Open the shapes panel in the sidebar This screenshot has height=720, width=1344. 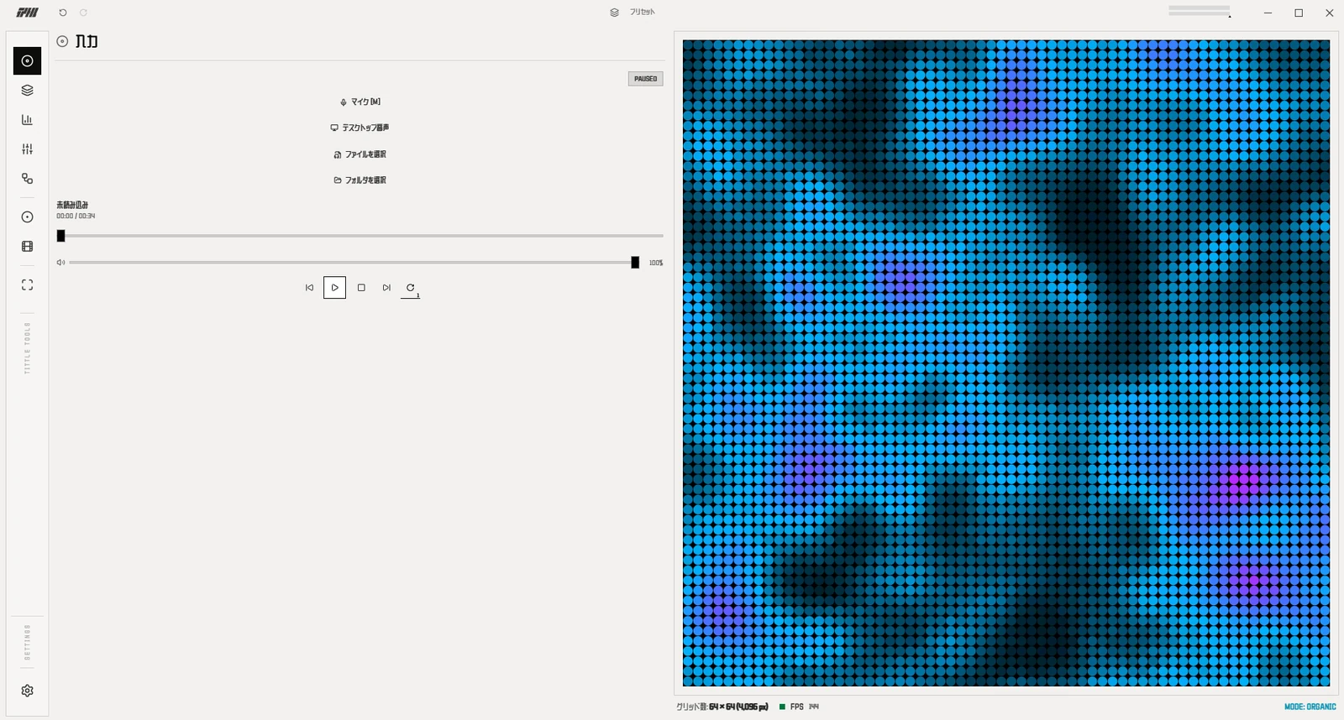(27, 178)
